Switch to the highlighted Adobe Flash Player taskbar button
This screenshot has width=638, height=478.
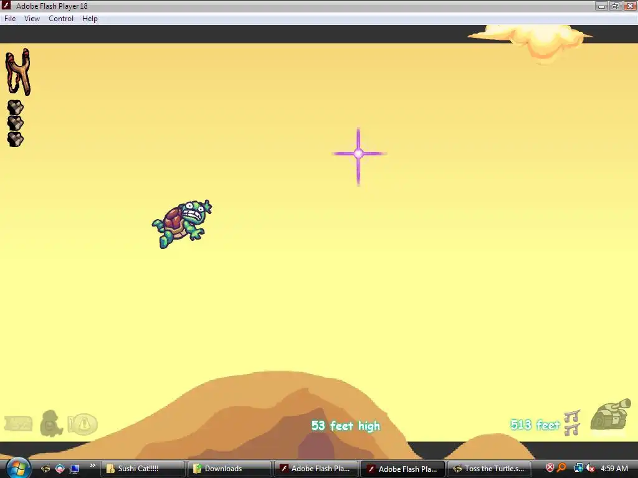[403, 469]
